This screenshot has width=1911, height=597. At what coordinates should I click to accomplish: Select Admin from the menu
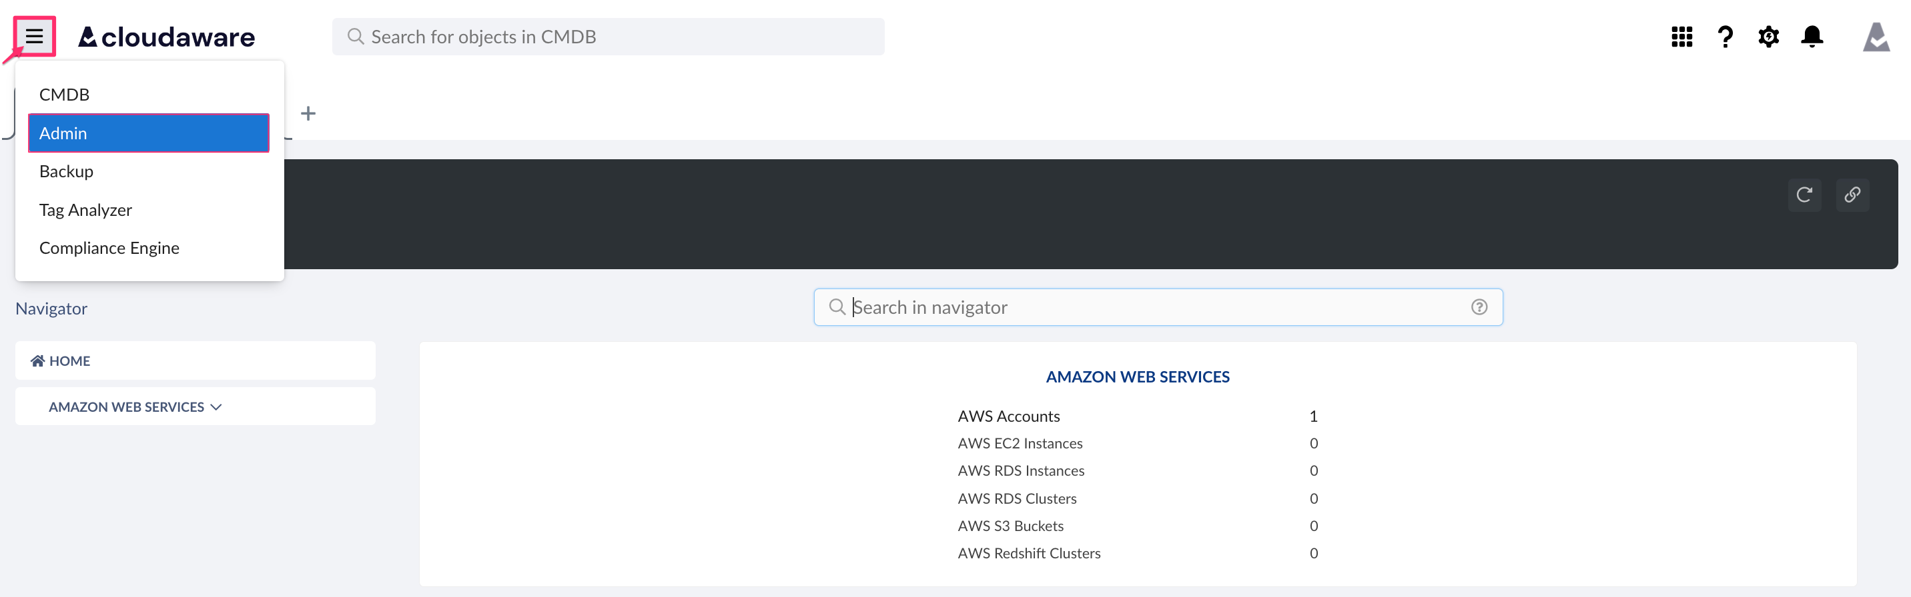[x=148, y=133]
